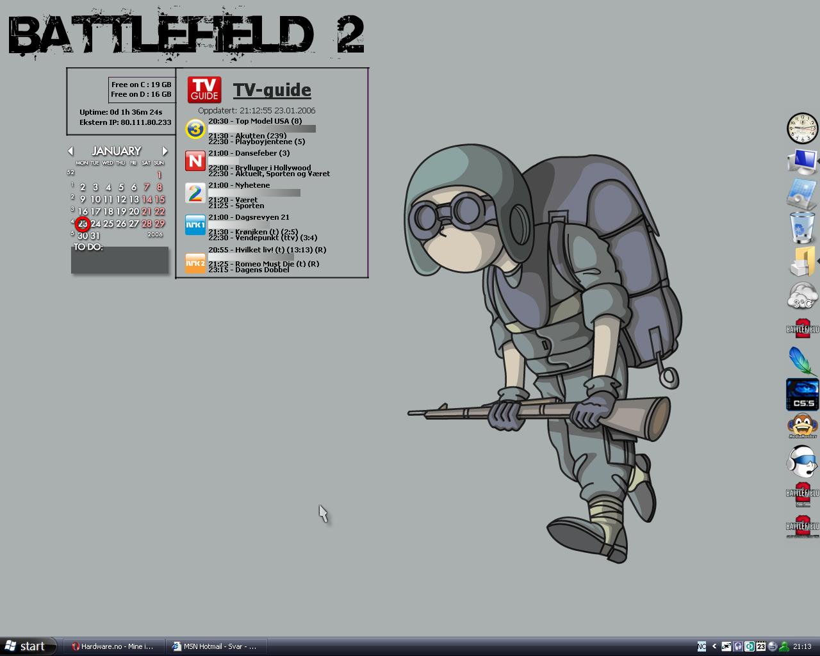This screenshot has width=820, height=656.
Task: Click the 3°C weather dock icon
Action: pyautogui.click(x=802, y=295)
